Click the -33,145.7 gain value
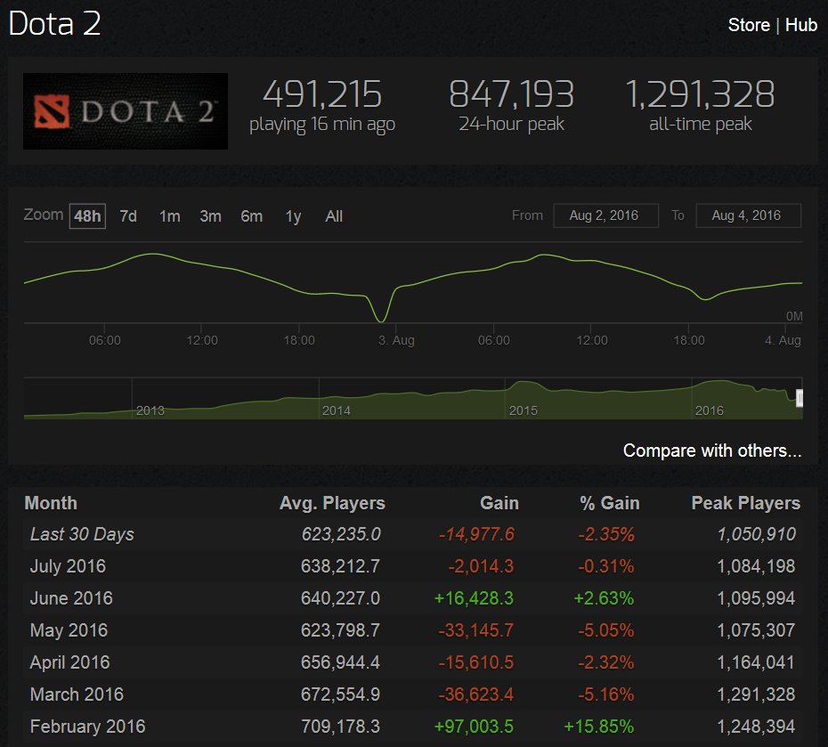This screenshot has height=747, width=828. coord(475,630)
